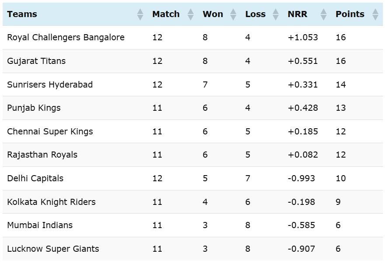Click the sort arrows next to Loss
The width and height of the screenshot is (386, 264).
coord(276,14)
